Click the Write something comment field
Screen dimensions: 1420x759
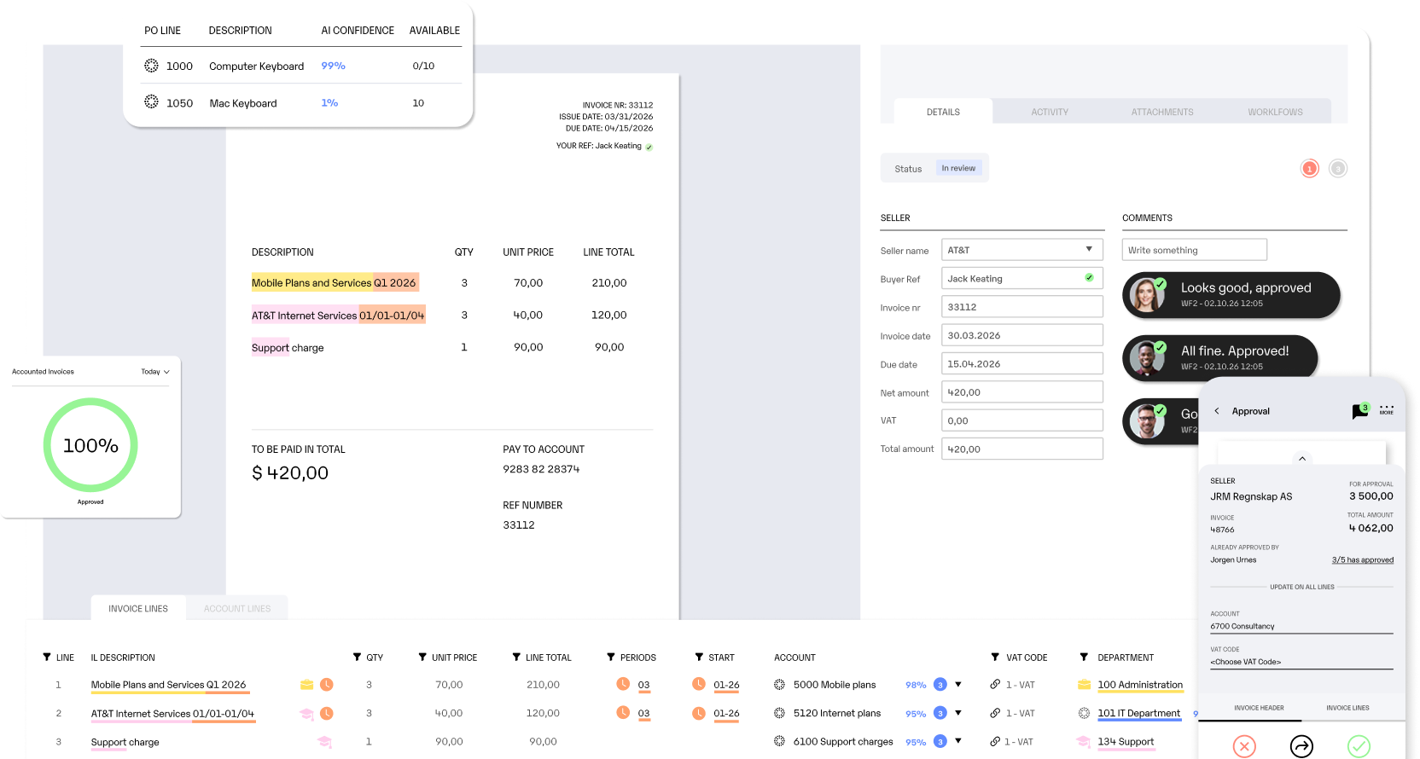(1194, 250)
